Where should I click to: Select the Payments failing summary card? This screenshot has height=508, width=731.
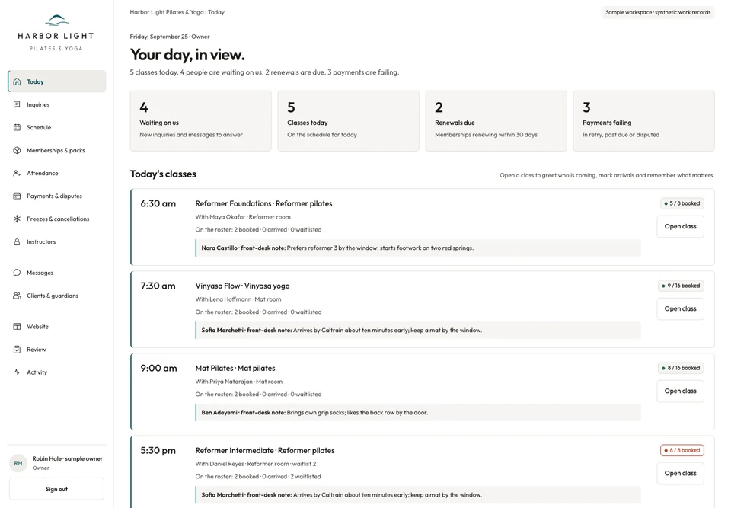tap(644, 121)
